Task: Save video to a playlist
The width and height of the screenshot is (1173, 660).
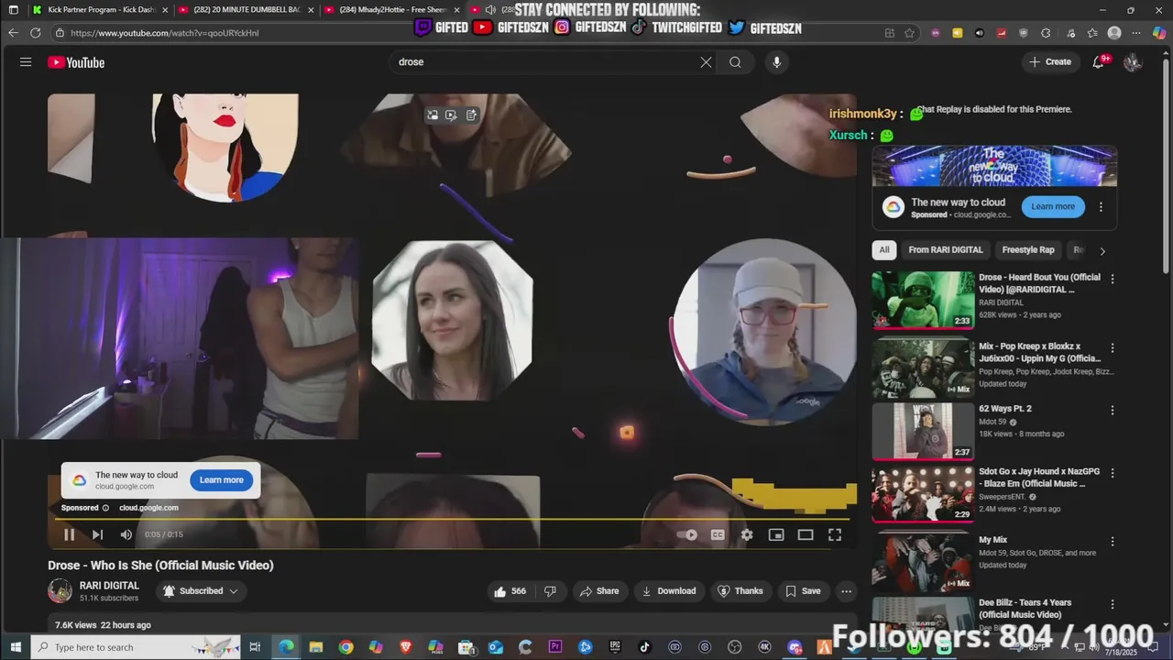Action: [803, 591]
